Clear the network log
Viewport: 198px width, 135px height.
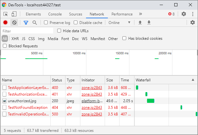point(14,22)
